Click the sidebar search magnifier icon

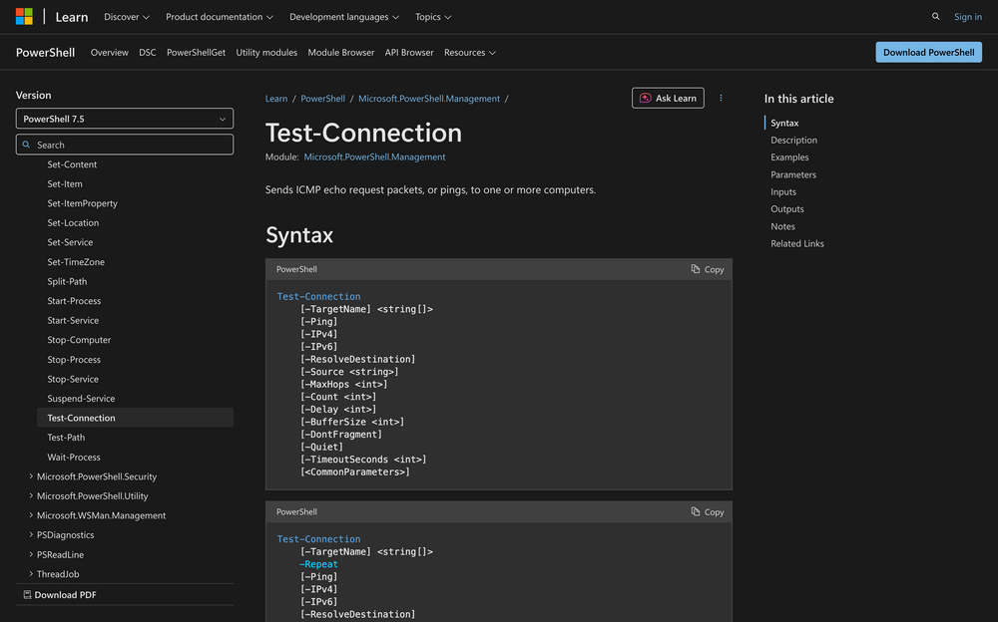point(27,144)
